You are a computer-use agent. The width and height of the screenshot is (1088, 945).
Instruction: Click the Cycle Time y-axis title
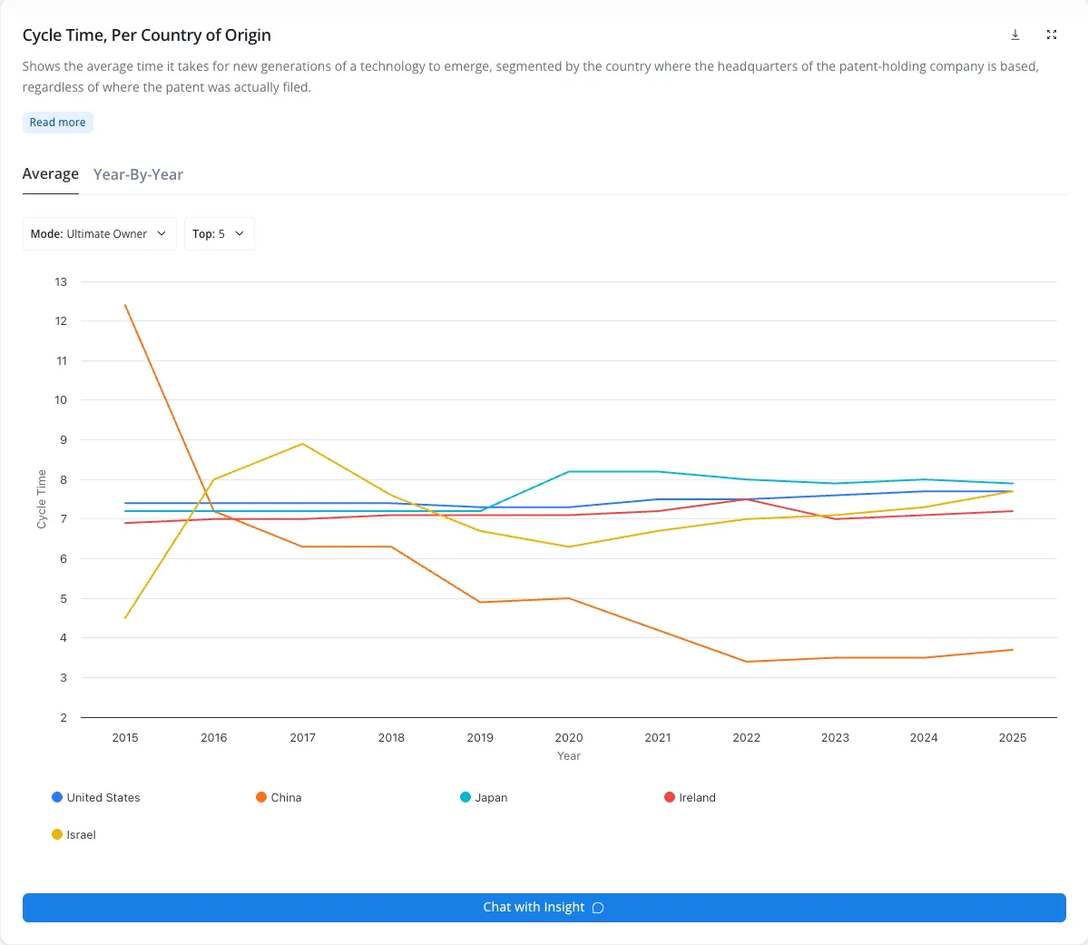(42, 499)
